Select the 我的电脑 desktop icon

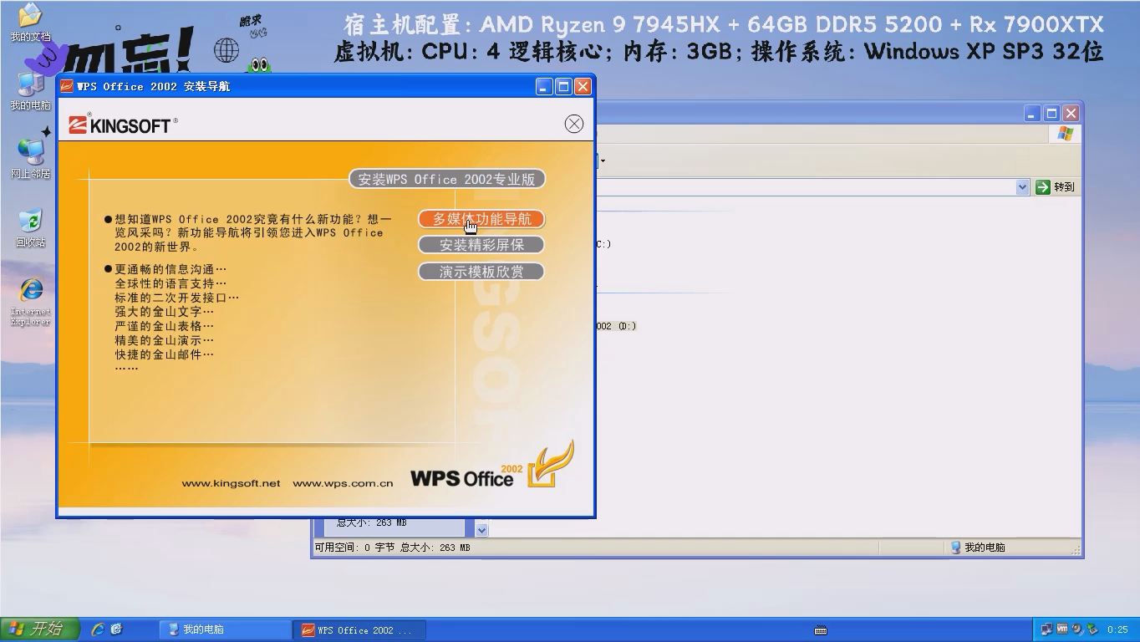point(30,91)
